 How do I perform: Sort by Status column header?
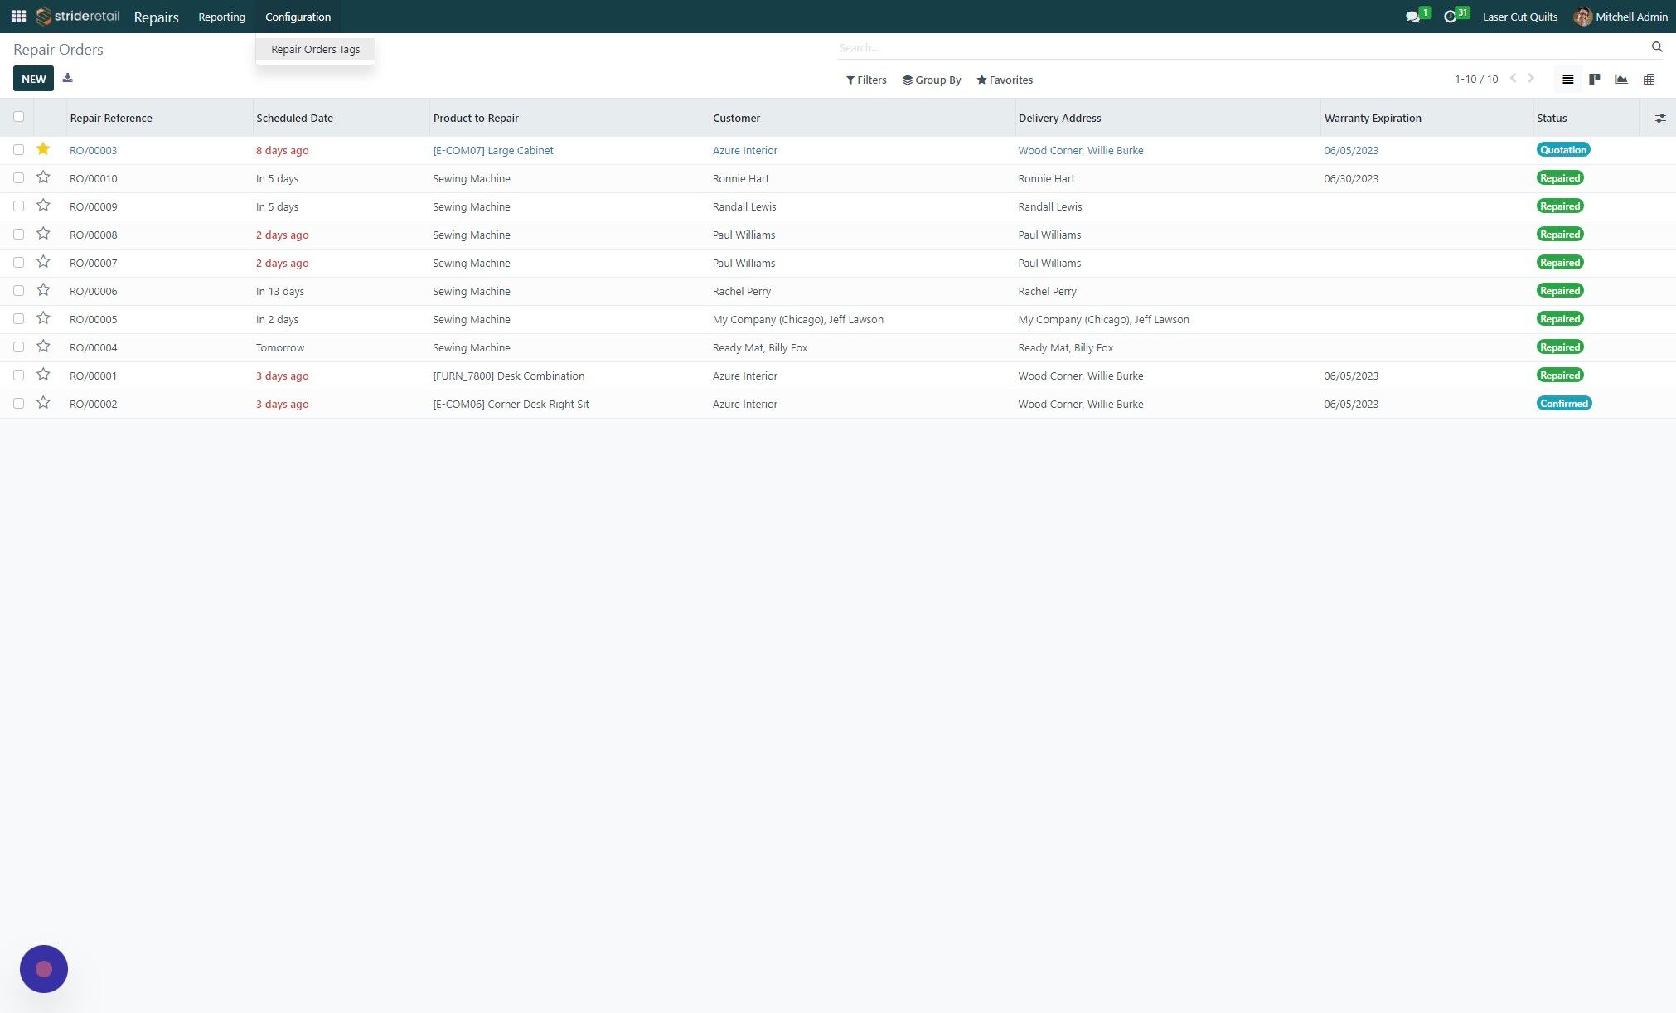pyautogui.click(x=1552, y=118)
